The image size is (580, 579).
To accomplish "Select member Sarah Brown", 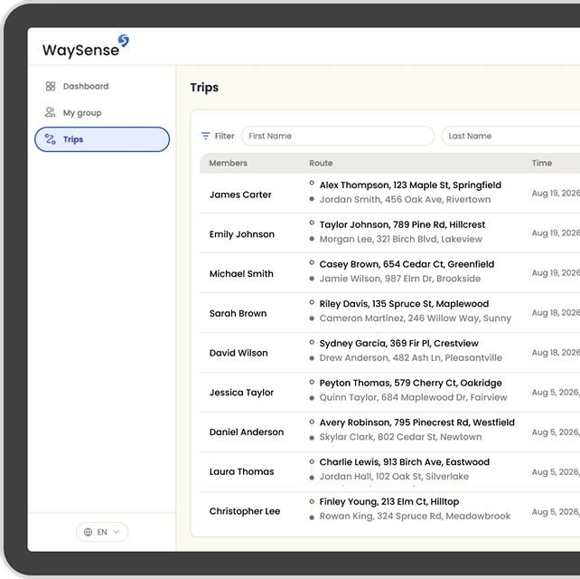I will click(238, 313).
